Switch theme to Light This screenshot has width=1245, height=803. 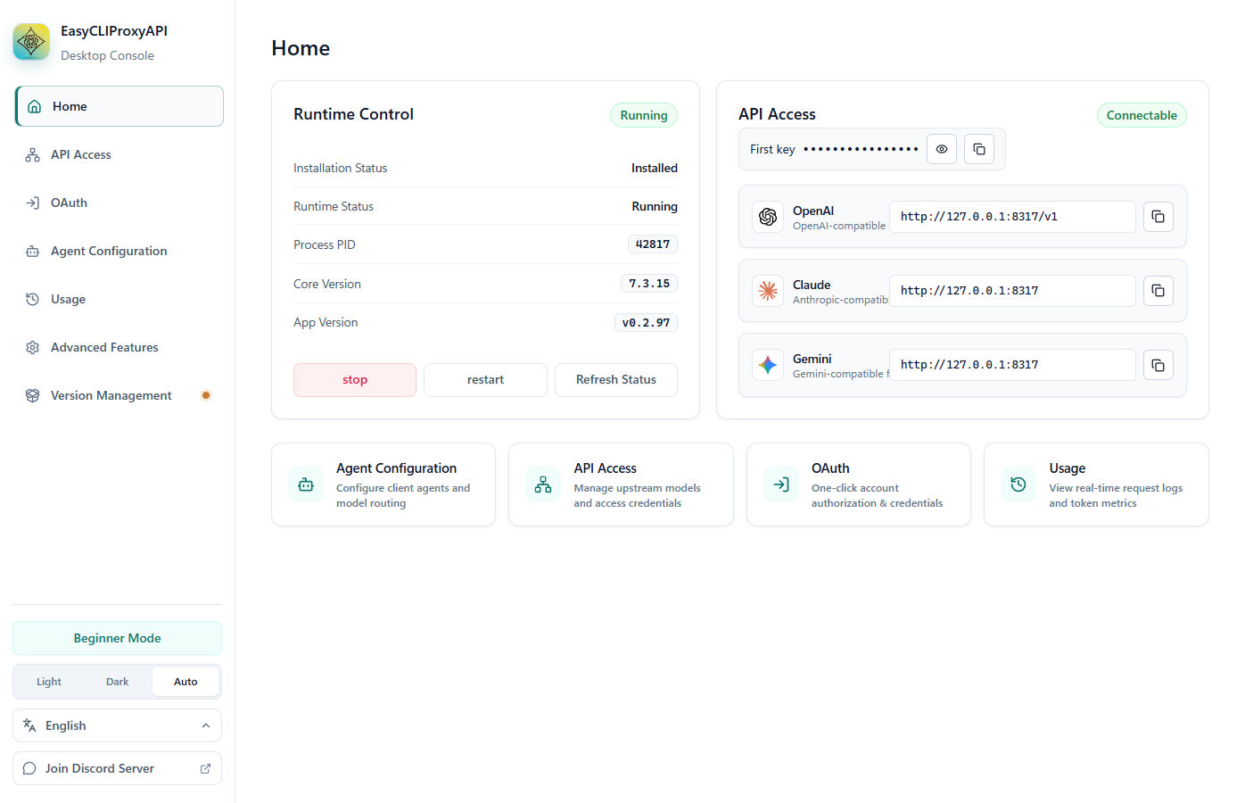click(49, 682)
